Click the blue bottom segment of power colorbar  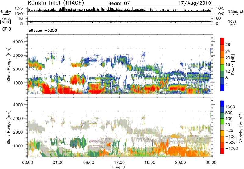tap(222, 88)
